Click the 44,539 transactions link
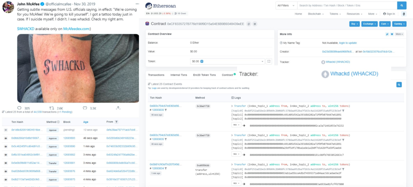Viewport: 413px width, 187px height. coord(38,112)
